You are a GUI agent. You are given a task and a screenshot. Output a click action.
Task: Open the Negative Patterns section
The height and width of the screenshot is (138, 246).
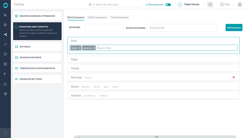click(x=37, y=57)
